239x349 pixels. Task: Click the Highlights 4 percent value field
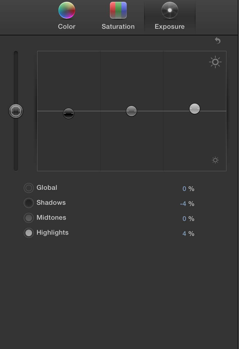pos(184,234)
